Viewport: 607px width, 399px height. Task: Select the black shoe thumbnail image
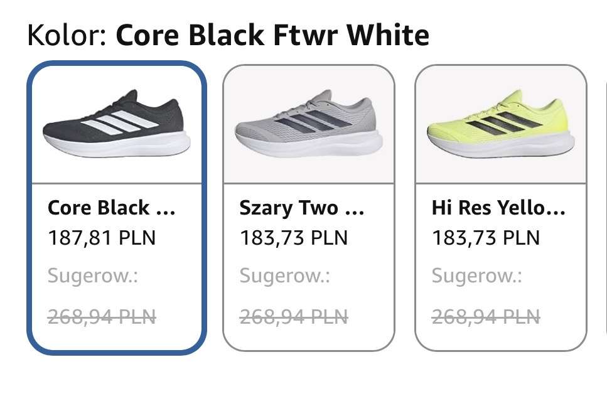pyautogui.click(x=117, y=124)
